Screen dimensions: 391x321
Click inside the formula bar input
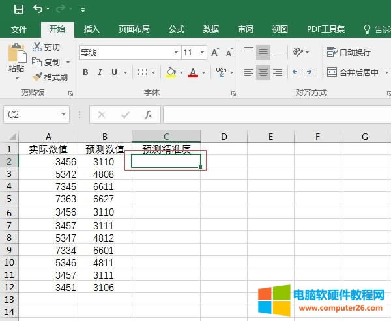click(274, 115)
